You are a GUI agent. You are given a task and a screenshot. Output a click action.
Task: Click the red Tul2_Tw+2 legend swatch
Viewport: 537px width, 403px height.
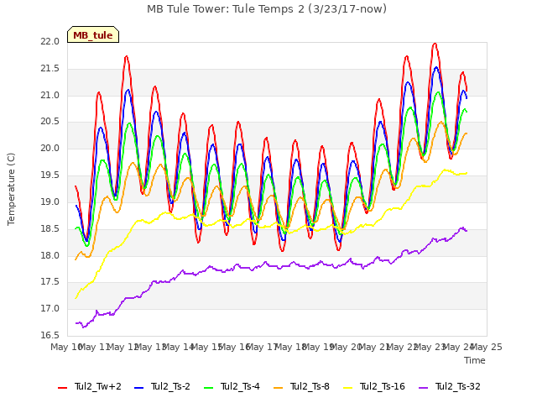(x=63, y=387)
